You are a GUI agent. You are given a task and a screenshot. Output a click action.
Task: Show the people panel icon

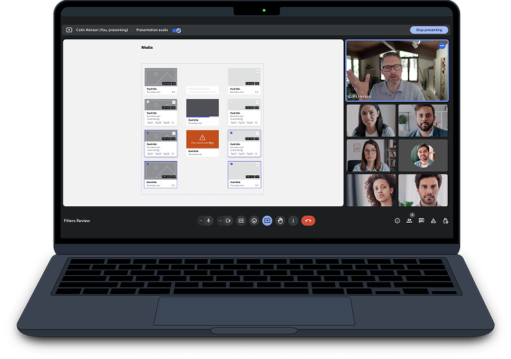pos(409,221)
